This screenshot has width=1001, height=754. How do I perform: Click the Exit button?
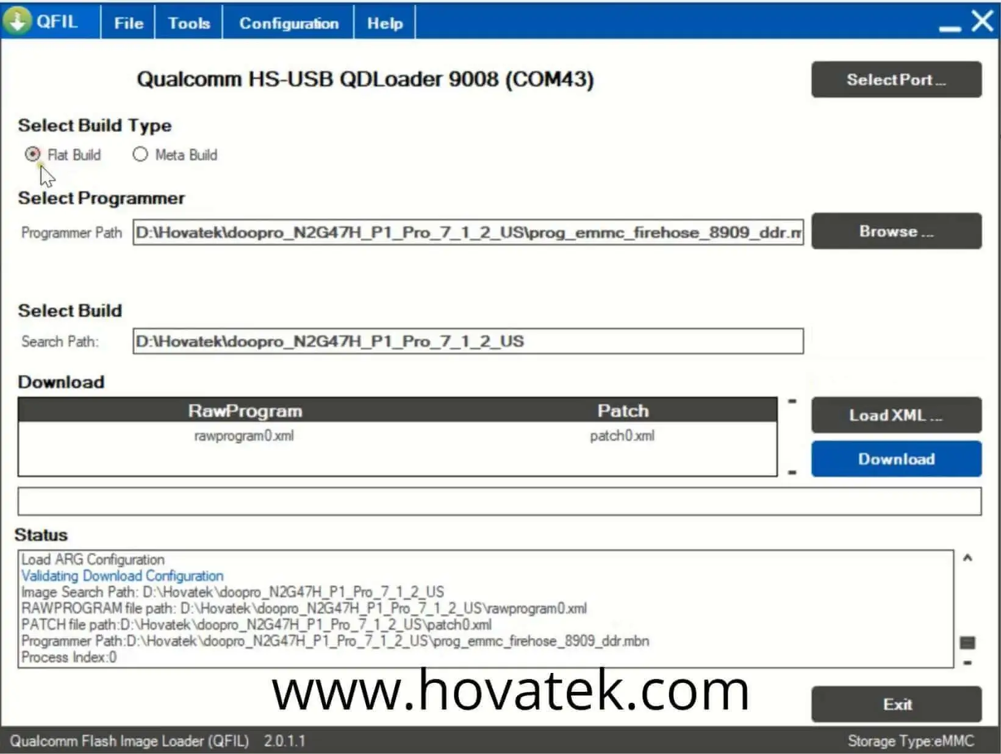[896, 705]
